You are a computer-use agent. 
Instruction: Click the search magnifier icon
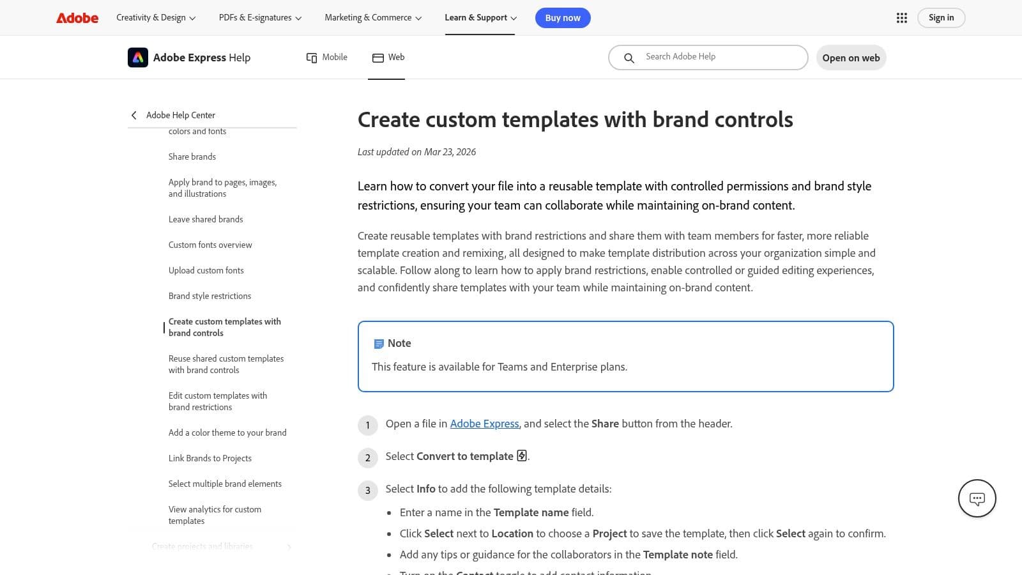pos(629,57)
